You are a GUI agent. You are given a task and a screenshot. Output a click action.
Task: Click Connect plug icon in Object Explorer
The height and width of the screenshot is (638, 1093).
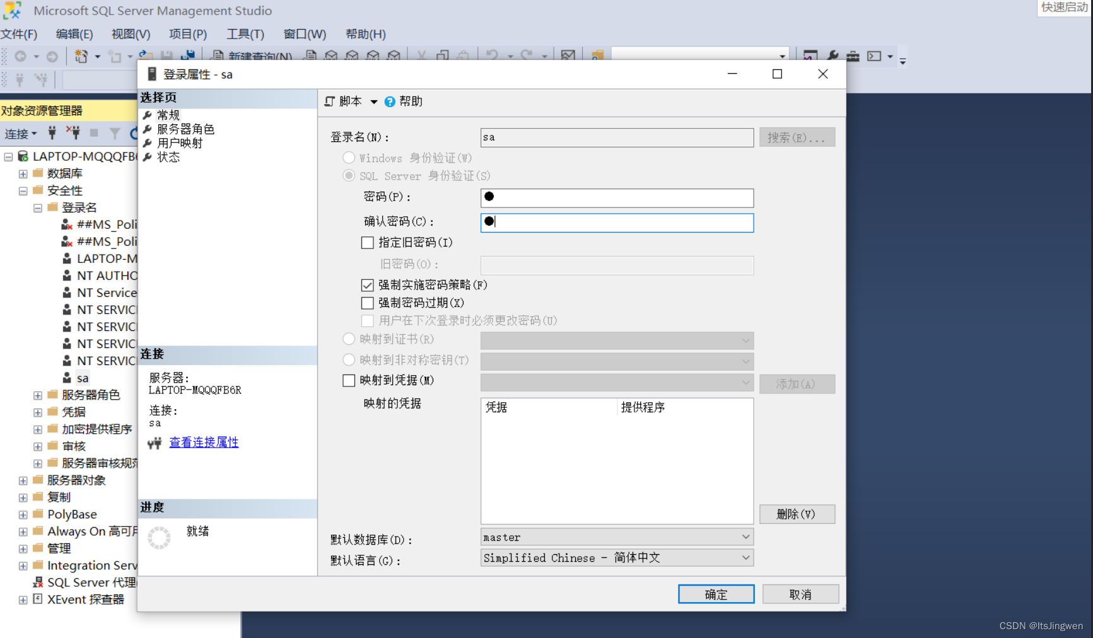[x=52, y=133]
